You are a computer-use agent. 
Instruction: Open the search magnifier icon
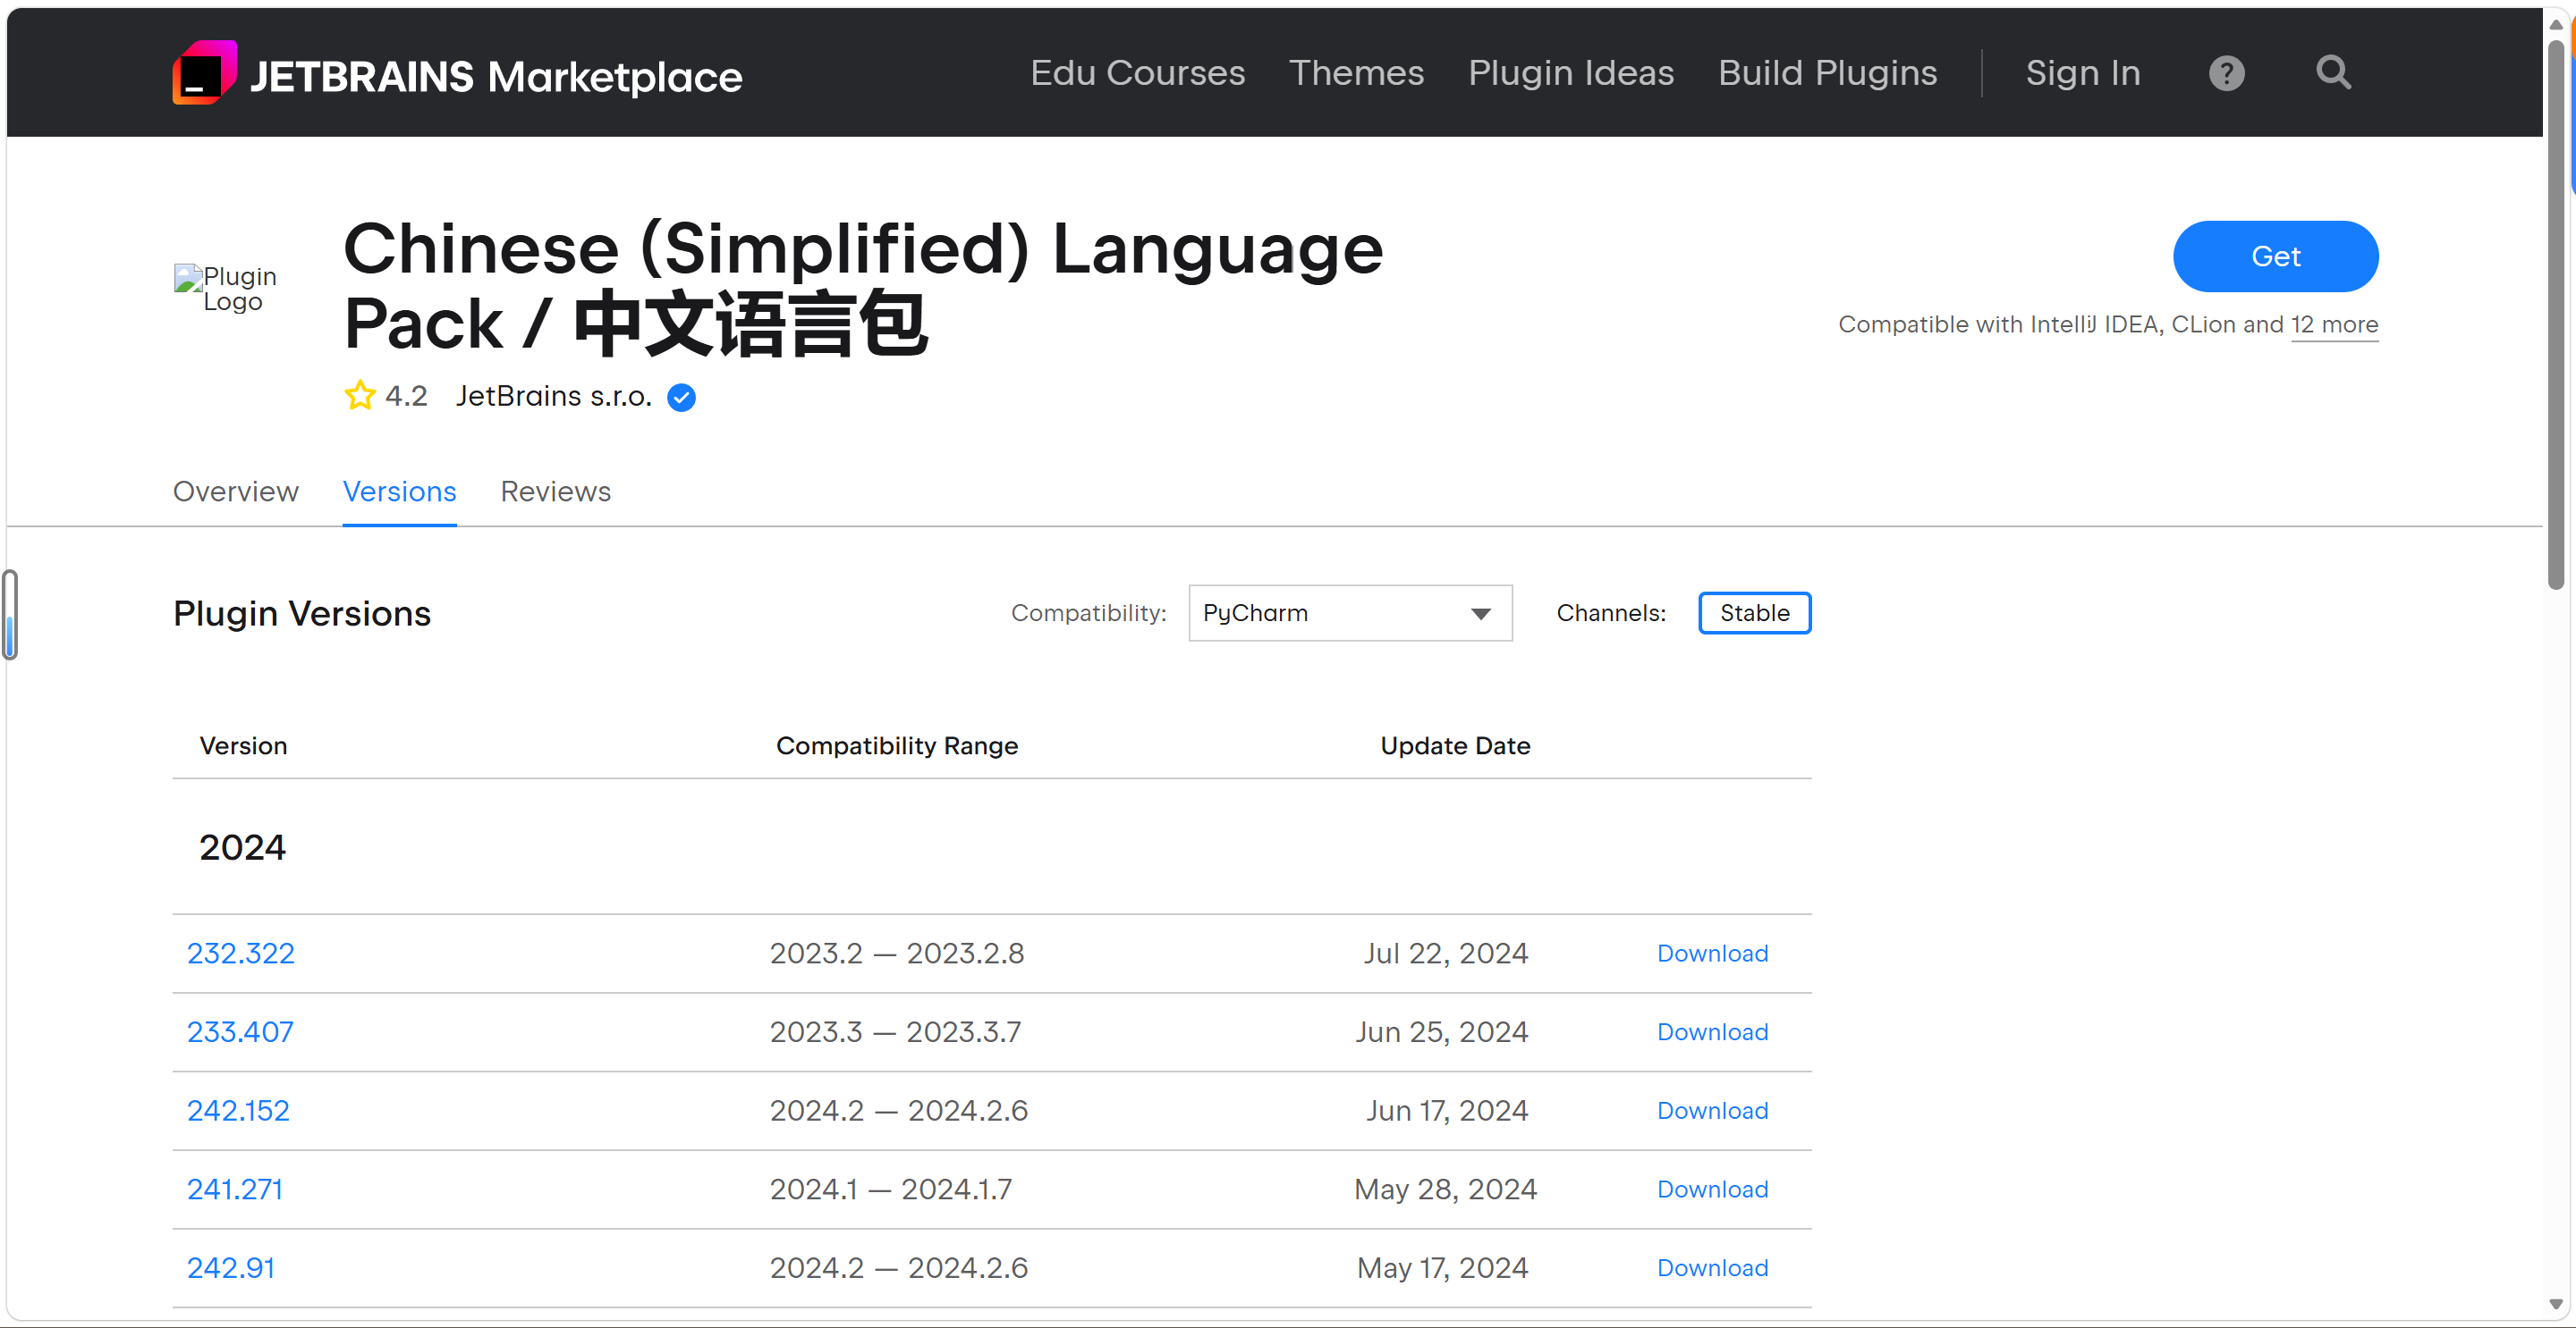[2333, 72]
